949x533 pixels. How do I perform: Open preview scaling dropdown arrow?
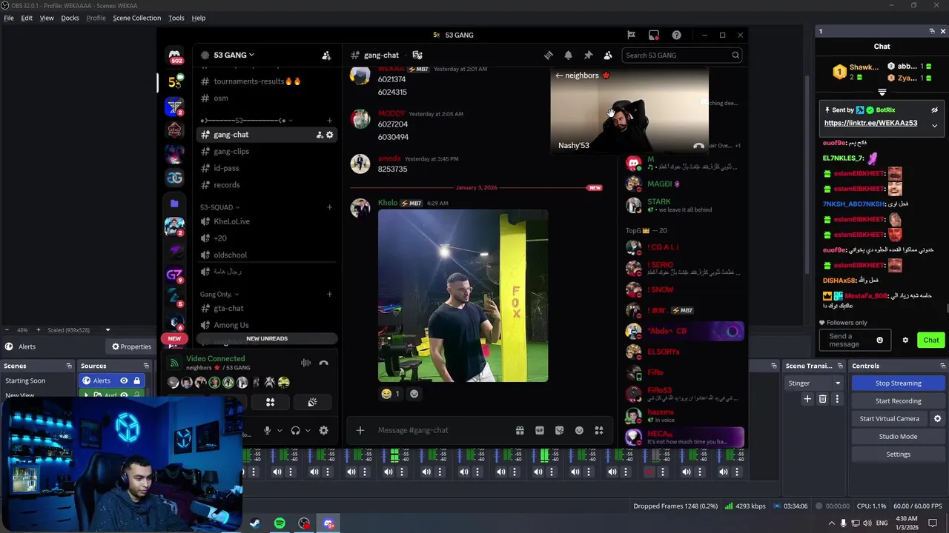coord(108,330)
